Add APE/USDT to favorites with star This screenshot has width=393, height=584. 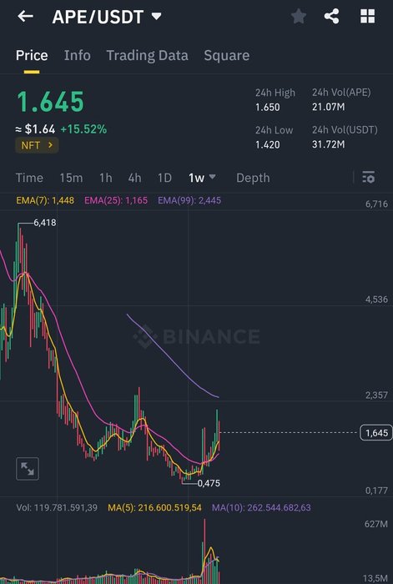299,17
